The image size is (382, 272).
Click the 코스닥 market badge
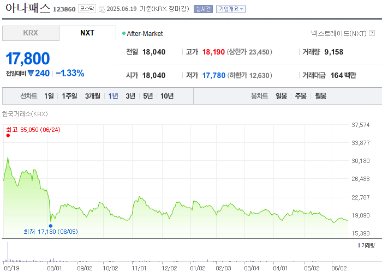click(87, 9)
